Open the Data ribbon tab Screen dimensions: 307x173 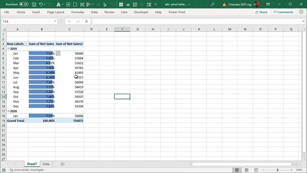pos(94,12)
